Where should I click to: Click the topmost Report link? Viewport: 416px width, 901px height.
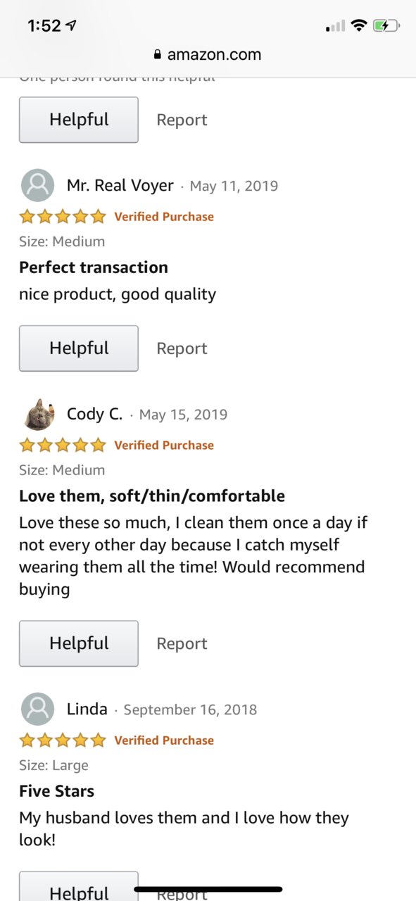coord(182,120)
